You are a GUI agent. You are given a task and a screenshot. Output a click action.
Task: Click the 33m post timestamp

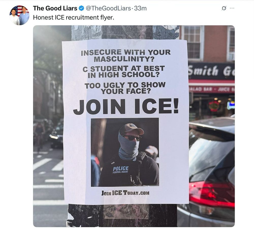coord(140,8)
